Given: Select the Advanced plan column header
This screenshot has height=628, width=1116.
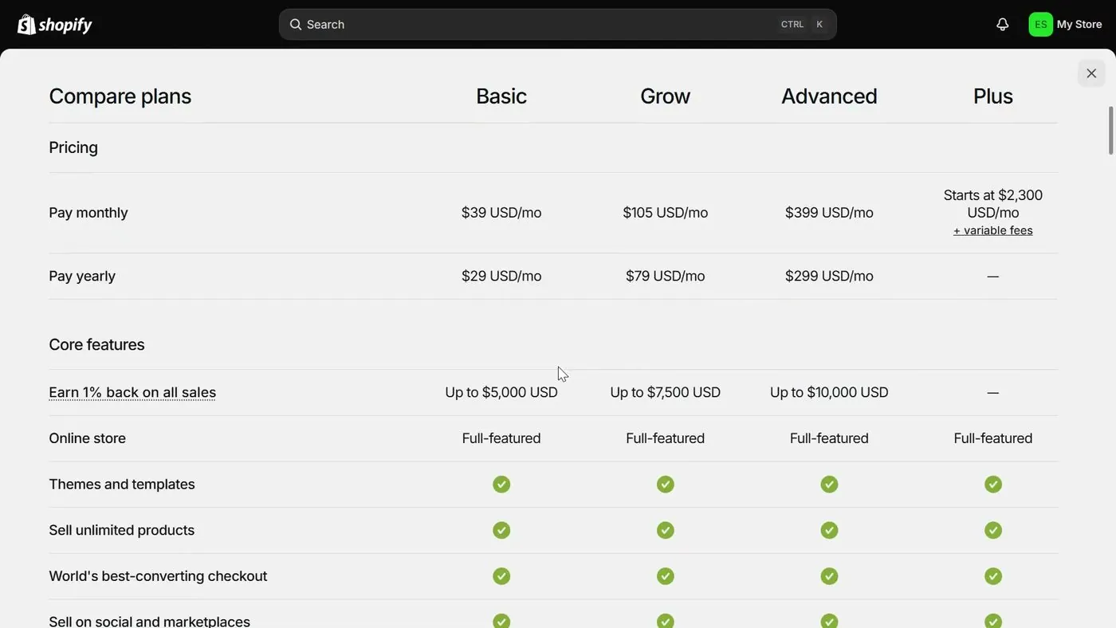Looking at the screenshot, I should tap(829, 96).
